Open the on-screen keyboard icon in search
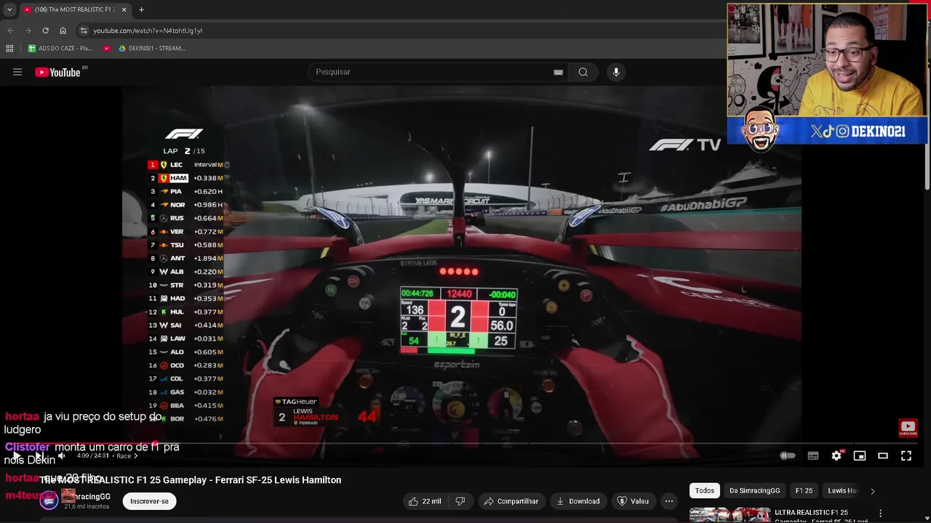 (558, 72)
